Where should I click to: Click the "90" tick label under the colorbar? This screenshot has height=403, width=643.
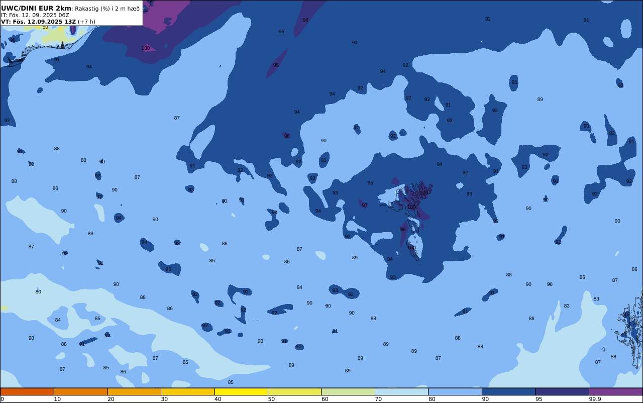point(485,399)
